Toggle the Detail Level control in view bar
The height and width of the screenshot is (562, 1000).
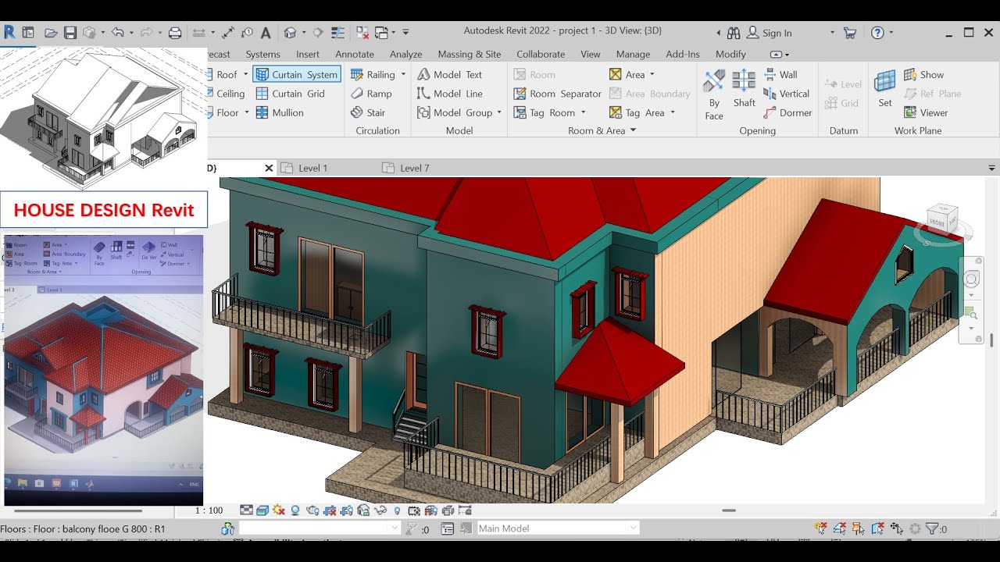click(246, 510)
